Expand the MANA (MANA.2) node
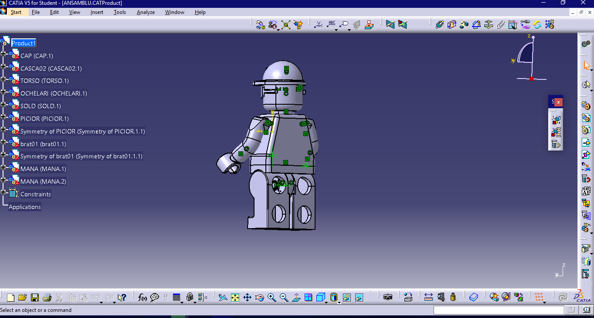 click(x=3, y=180)
